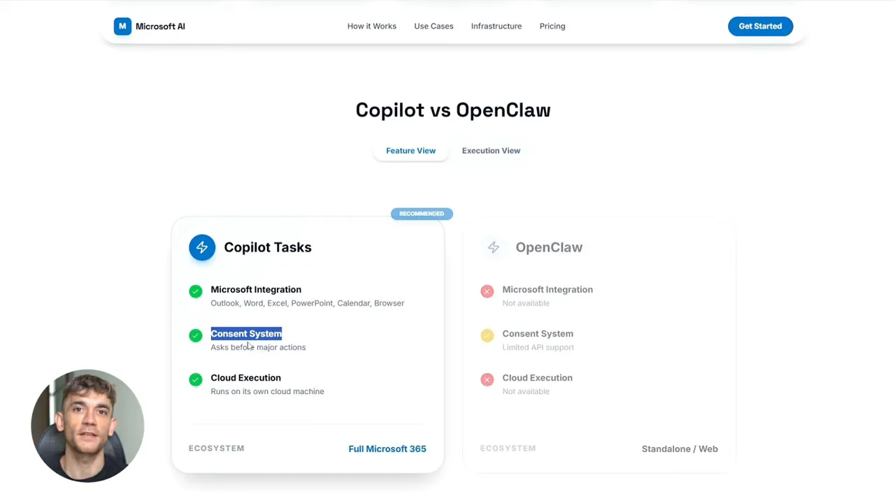Click red cross beside OpenClaw Microsoft Integration
The image size is (895, 503).
click(x=487, y=291)
